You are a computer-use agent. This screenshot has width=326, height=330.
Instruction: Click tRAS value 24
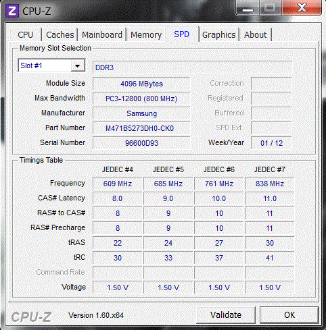point(168,243)
